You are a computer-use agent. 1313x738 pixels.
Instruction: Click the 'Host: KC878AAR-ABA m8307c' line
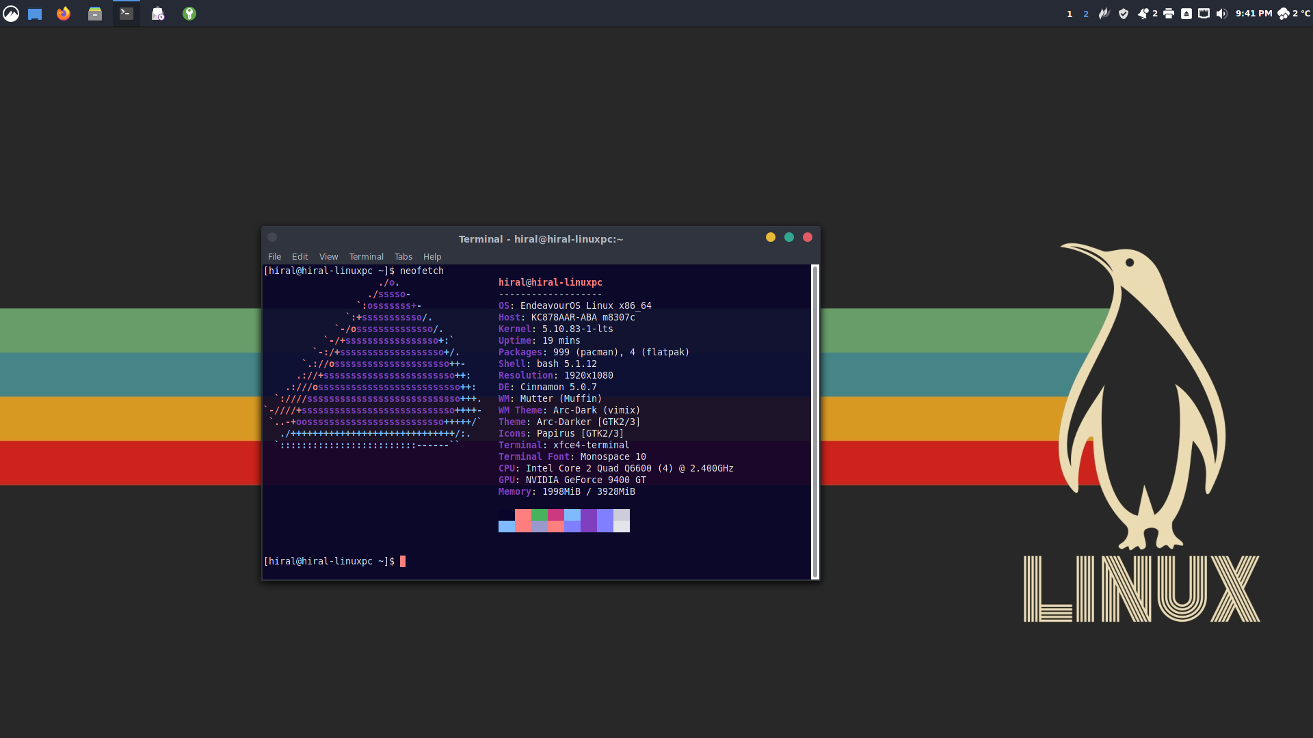567,318
